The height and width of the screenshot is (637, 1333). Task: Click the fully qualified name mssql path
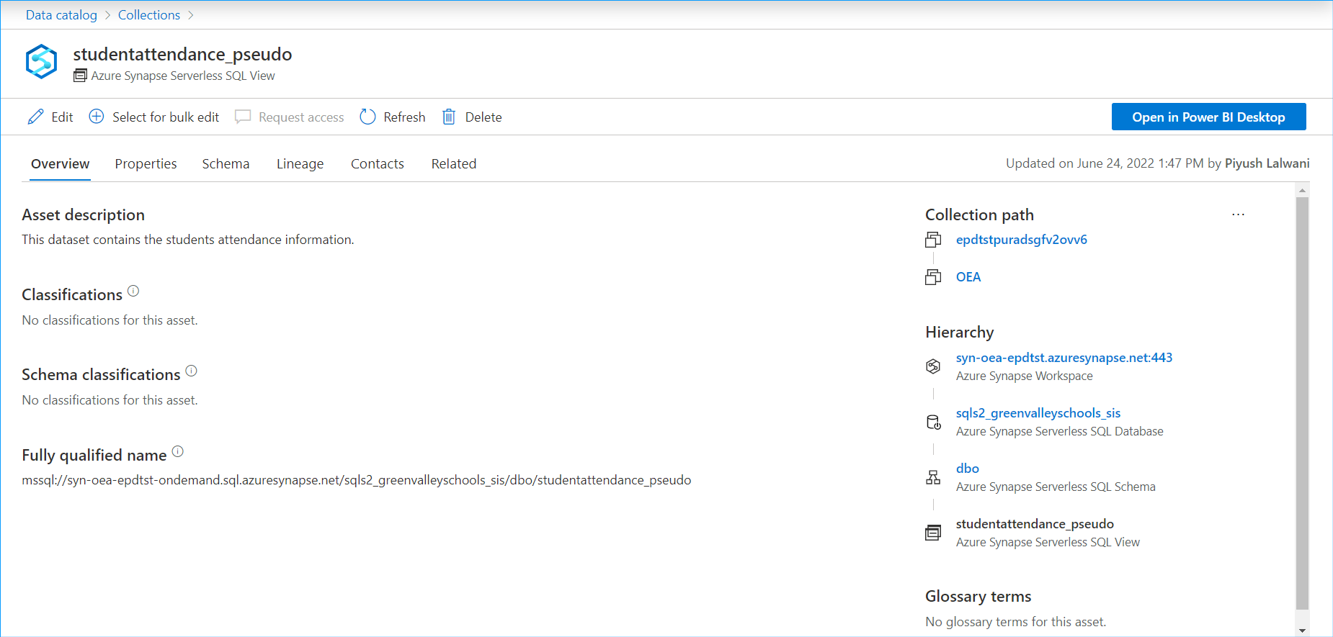357,480
